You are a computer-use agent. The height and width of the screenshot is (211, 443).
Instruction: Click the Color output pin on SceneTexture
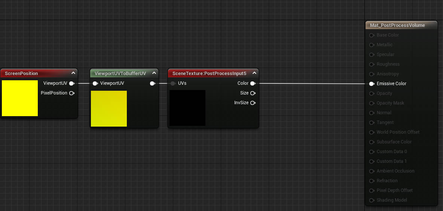(253, 83)
